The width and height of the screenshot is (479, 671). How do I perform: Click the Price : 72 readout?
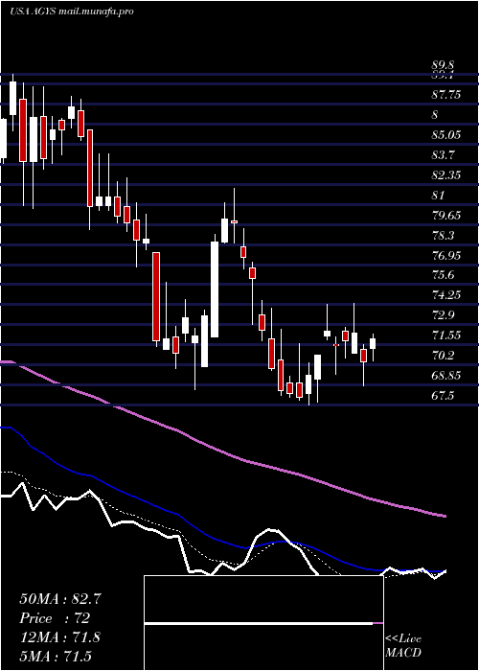(x=55, y=618)
